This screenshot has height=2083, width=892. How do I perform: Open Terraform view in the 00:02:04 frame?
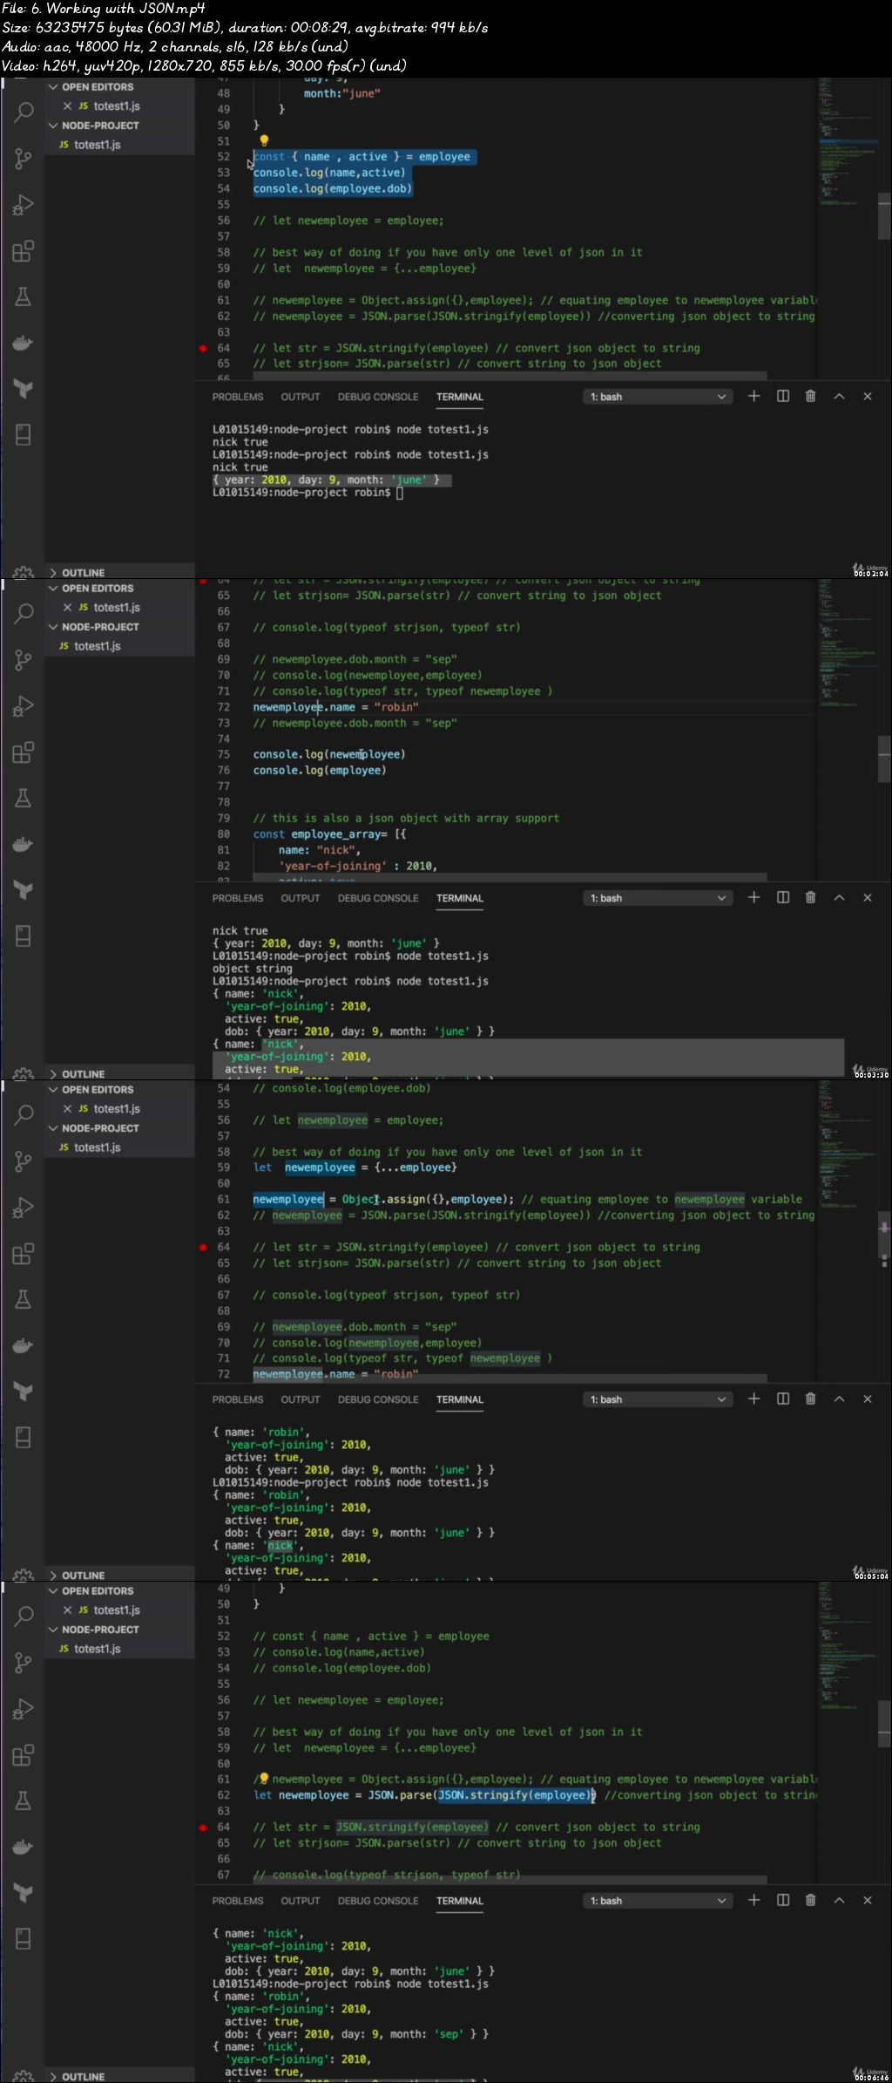[24, 389]
